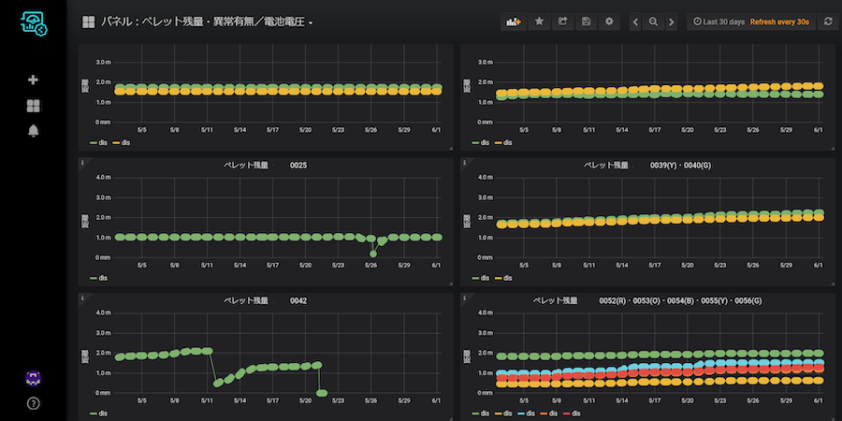Shift time range forward with right arrow
The height and width of the screenshot is (421, 842).
click(x=671, y=22)
